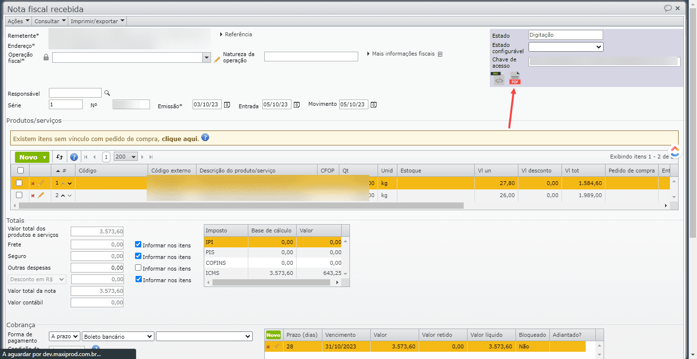Expand the Referência section
Viewport: 697px width, 359px height.
(236, 34)
